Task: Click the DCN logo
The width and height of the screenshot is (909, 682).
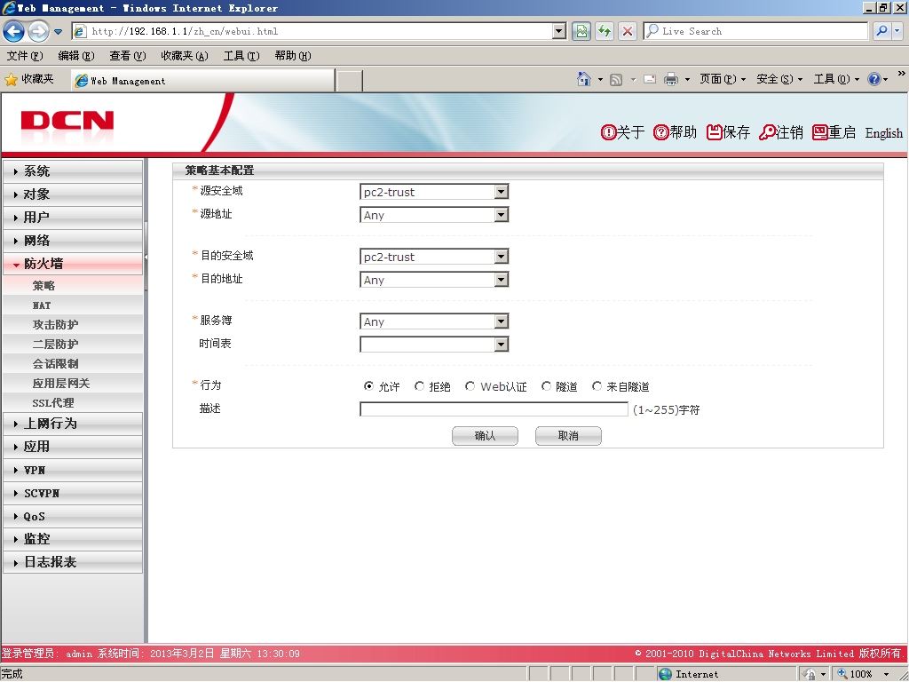Action: pos(67,122)
